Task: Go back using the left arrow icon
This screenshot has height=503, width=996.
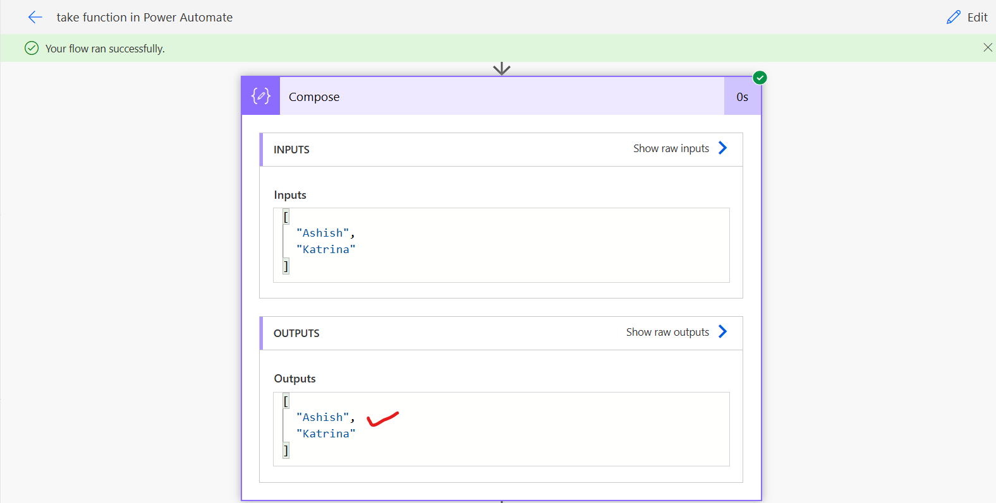Action: pos(35,18)
